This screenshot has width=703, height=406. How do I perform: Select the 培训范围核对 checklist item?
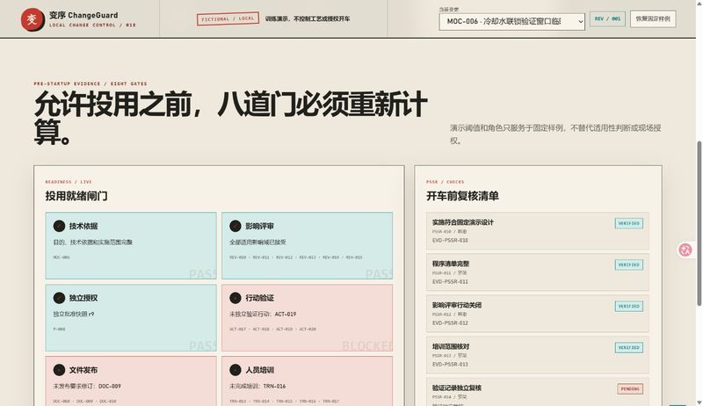pyautogui.click(x=538, y=355)
